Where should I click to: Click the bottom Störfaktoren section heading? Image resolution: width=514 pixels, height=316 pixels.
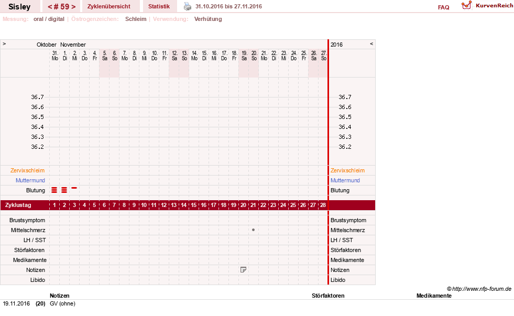(328, 296)
